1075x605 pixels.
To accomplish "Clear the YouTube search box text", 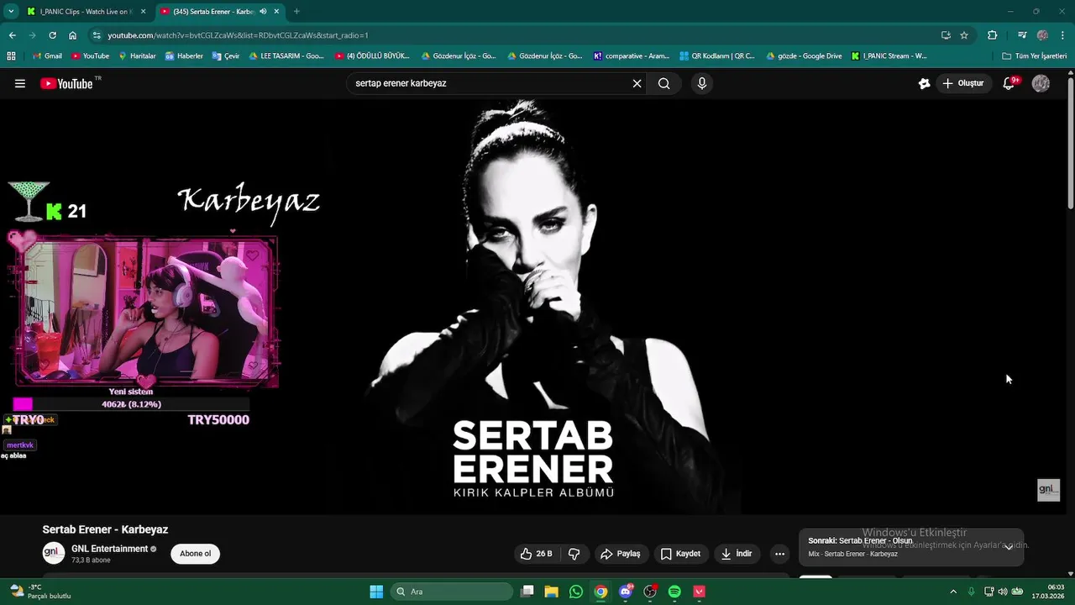I will coord(637,83).
